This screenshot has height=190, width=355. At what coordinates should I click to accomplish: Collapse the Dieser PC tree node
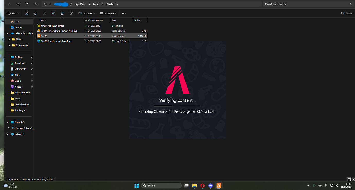pos(7,122)
